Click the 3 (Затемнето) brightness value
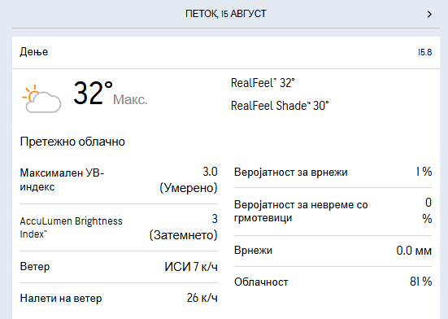The width and height of the screenshot is (448, 319). 184,227
